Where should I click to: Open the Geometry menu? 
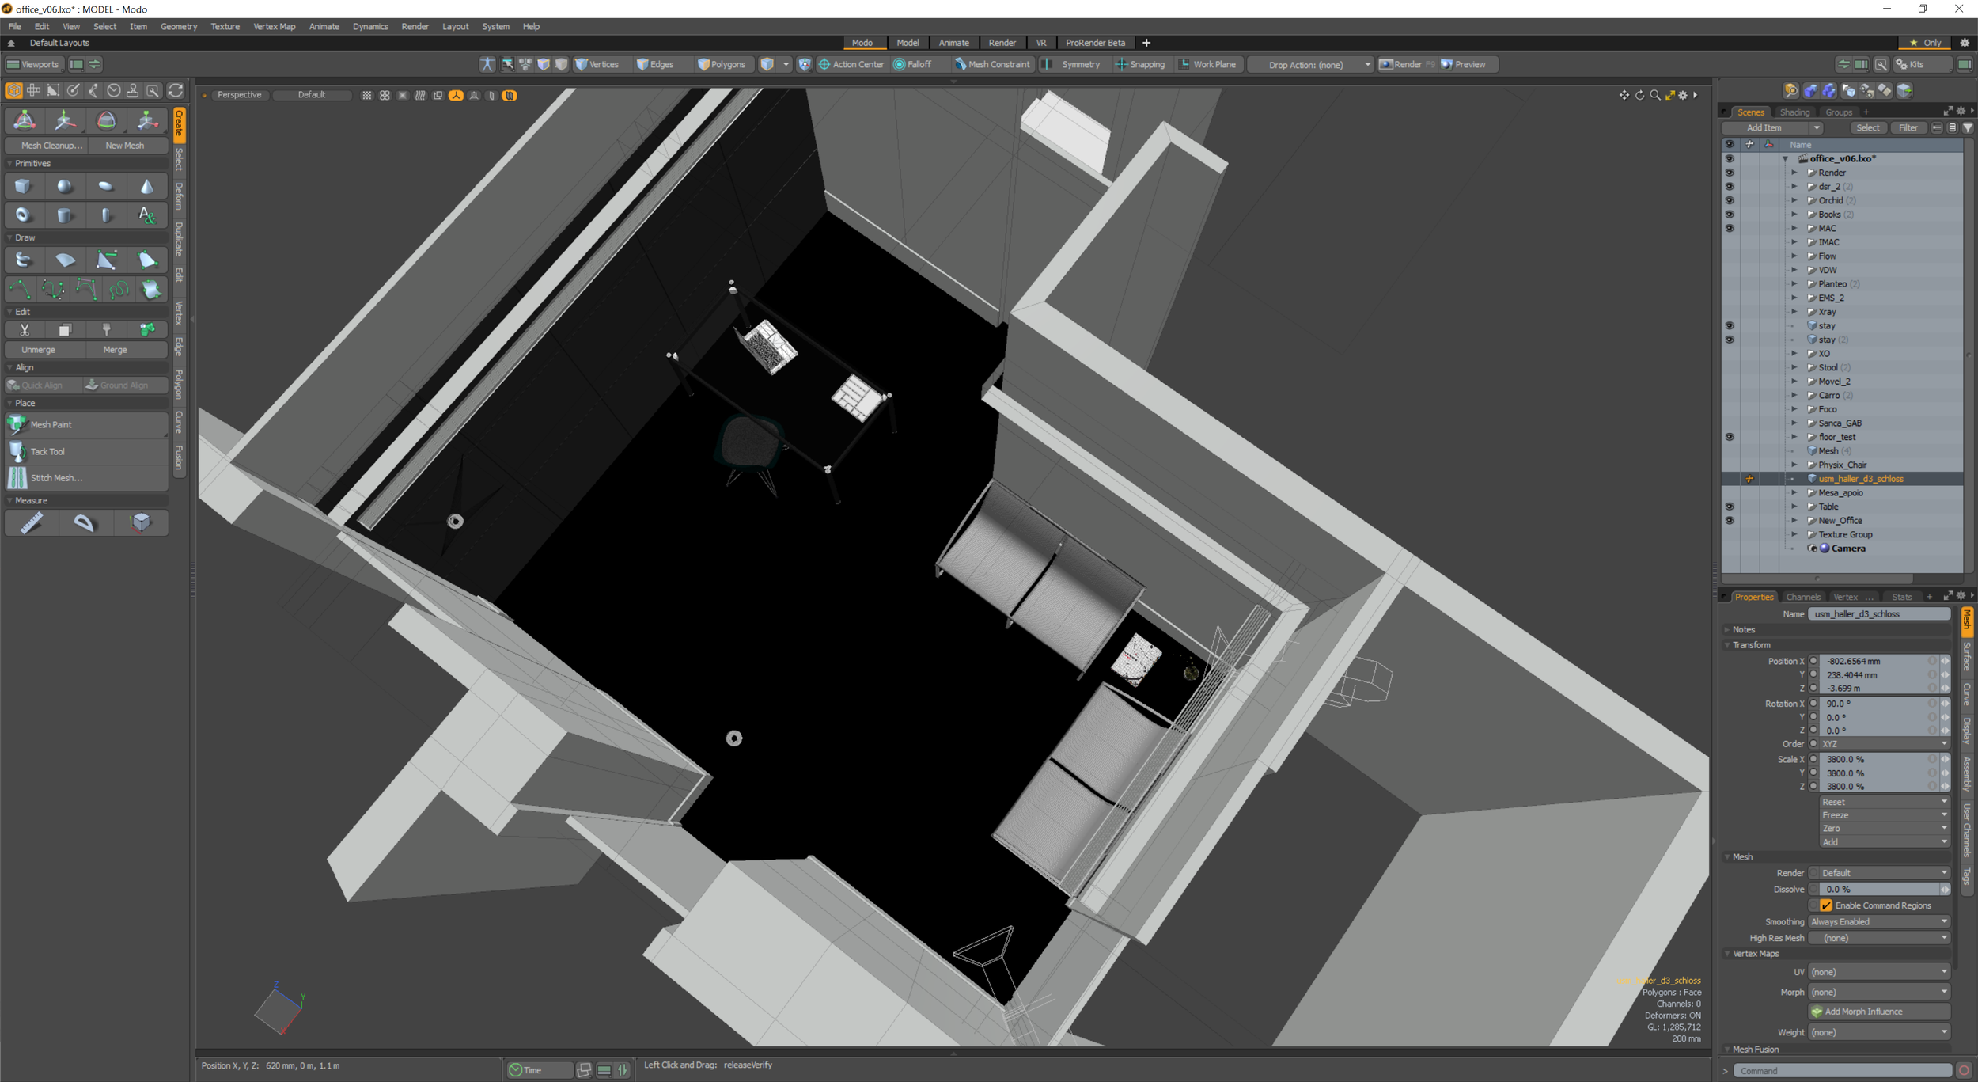coord(179,26)
